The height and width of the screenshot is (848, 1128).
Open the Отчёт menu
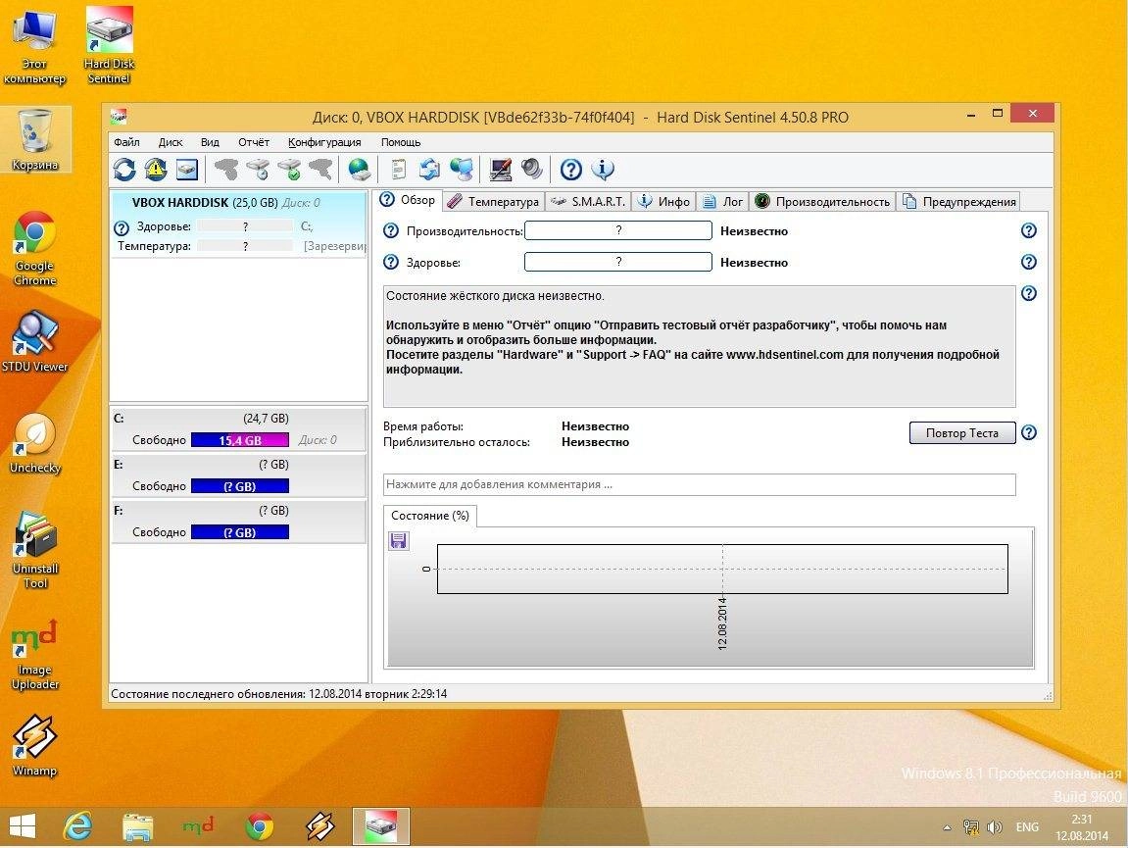[254, 142]
